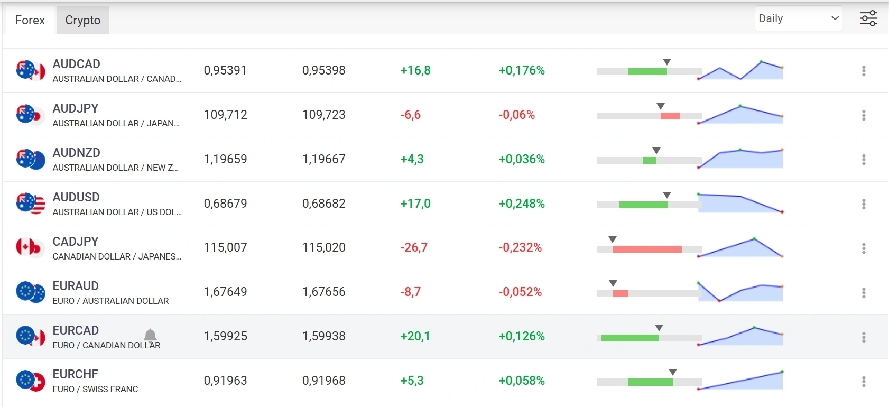The height and width of the screenshot is (407, 889).
Task: Switch to the Forex tab
Action: [30, 21]
